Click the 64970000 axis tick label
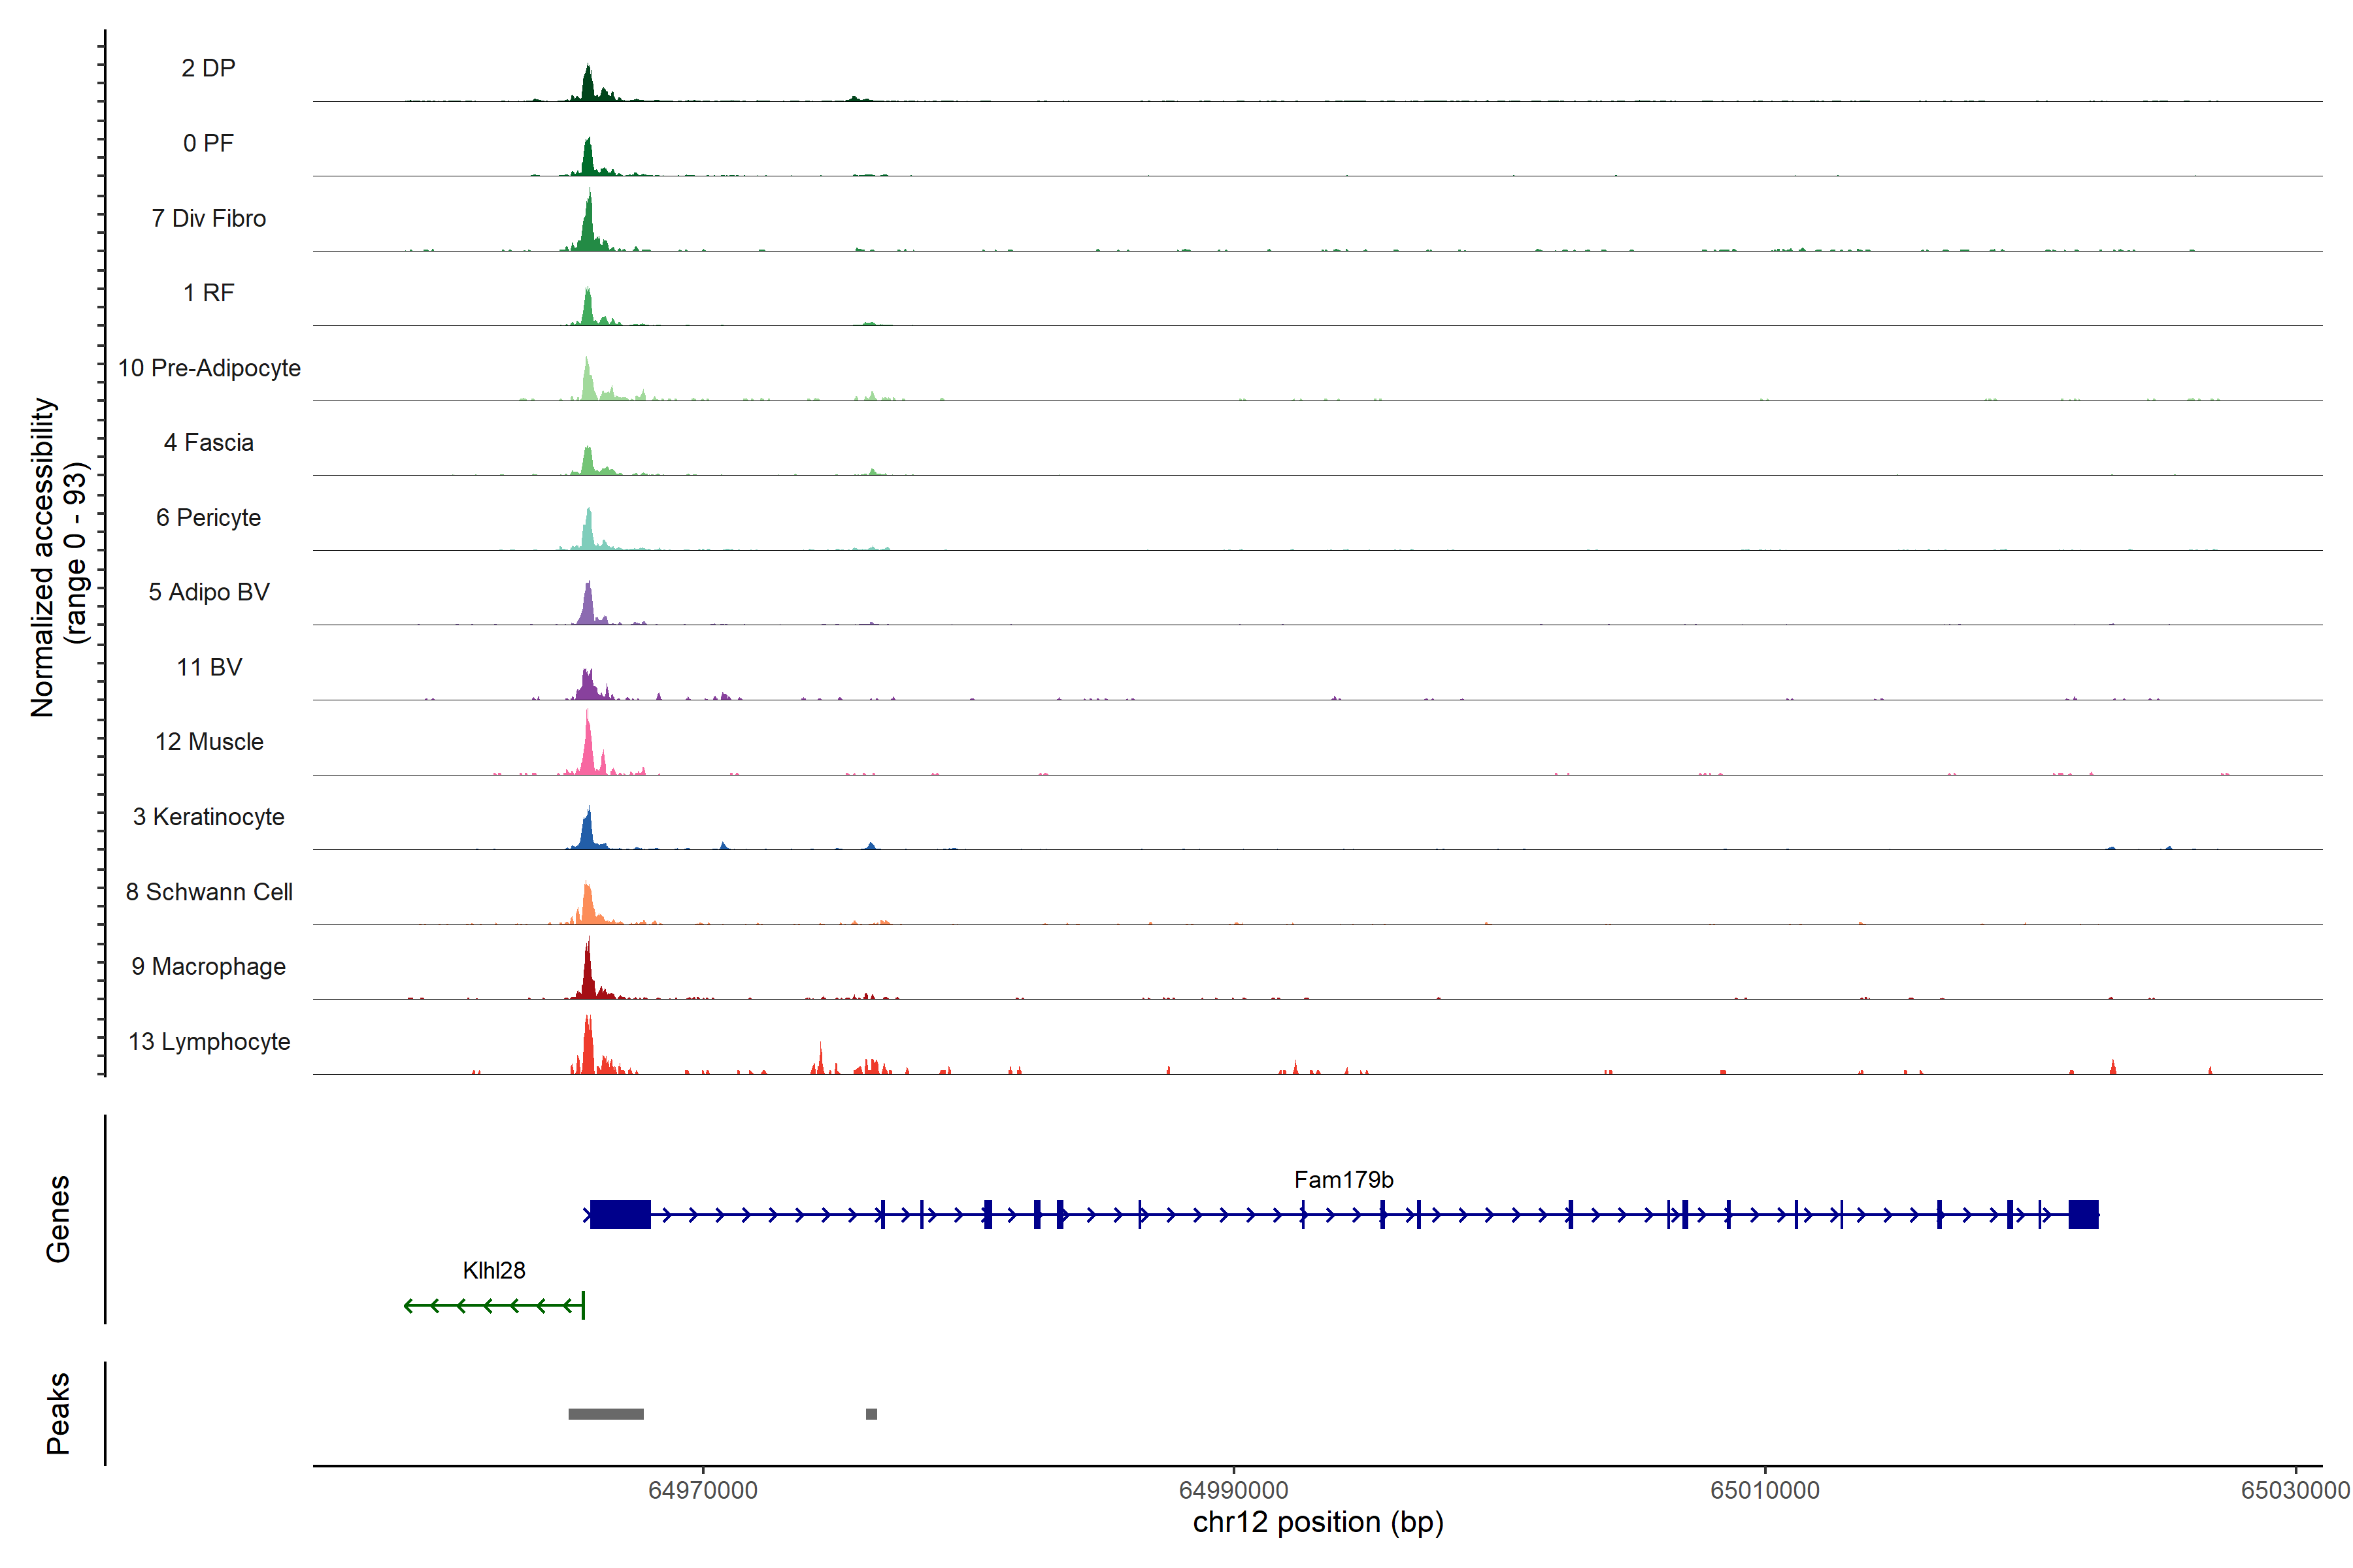Image resolution: width=2353 pixels, height=1568 pixels. click(702, 1490)
